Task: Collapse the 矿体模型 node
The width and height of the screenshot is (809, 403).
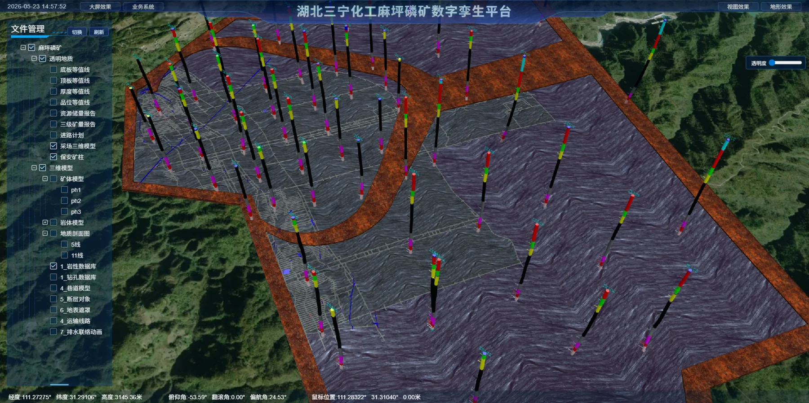Action: coord(45,179)
